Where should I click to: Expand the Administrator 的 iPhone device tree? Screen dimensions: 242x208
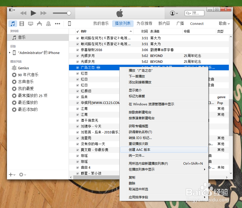[10, 53]
